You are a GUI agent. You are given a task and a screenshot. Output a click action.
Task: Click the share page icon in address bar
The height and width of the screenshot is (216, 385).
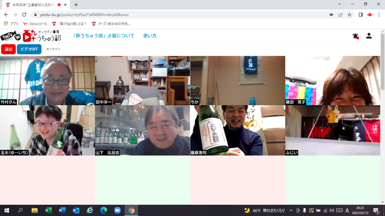pos(340,14)
